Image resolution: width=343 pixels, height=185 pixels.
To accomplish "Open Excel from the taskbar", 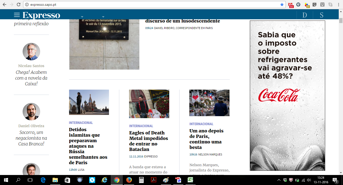I will coord(190,180).
